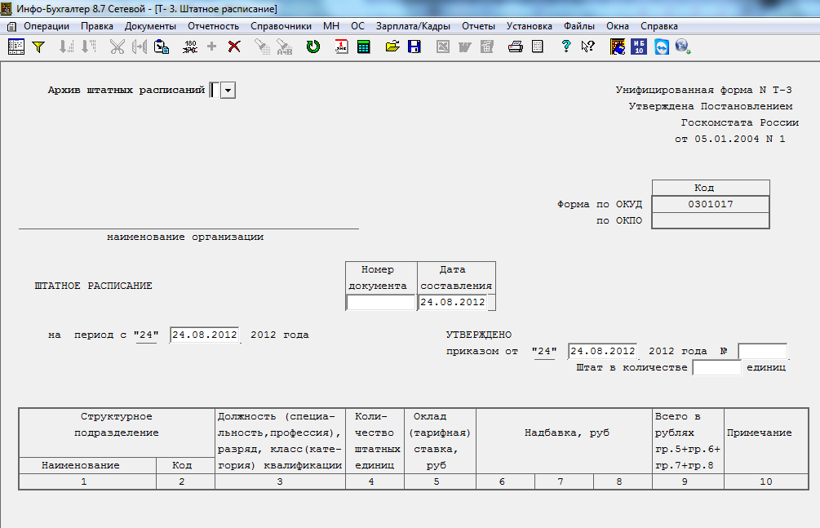Click the journal table view icon
The width and height of the screenshot is (820, 528).
16,47
